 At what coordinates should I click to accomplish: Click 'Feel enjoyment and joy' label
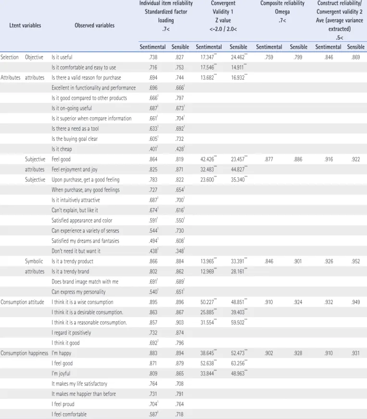[75, 170]
